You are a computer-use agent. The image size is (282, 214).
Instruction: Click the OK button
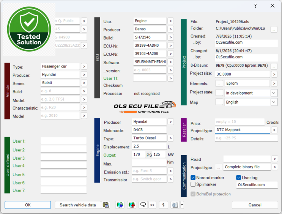[28, 205]
